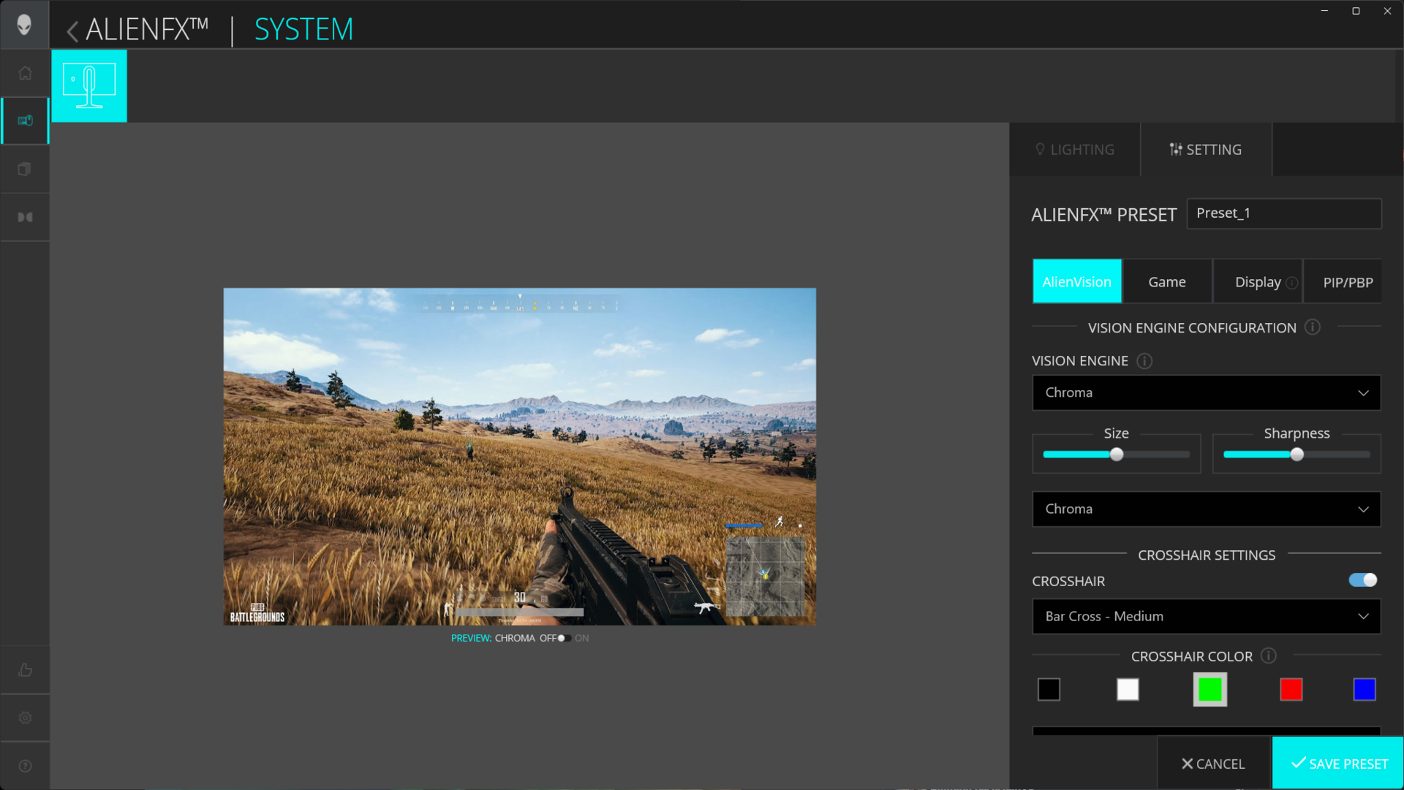This screenshot has height=790, width=1404.
Task: Go to Home in the sidebar
Action: coord(25,73)
